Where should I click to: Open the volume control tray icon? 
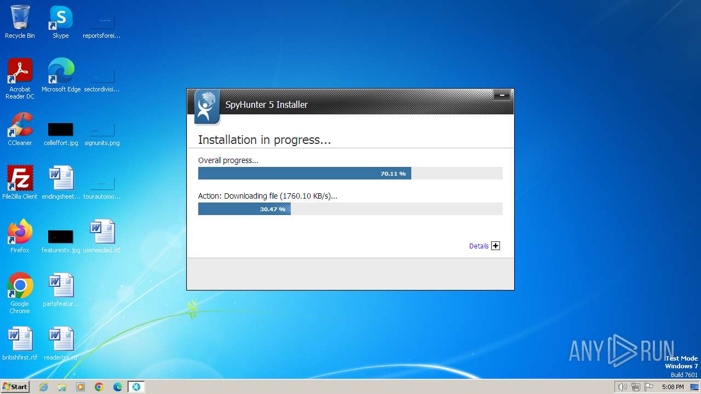(622, 387)
